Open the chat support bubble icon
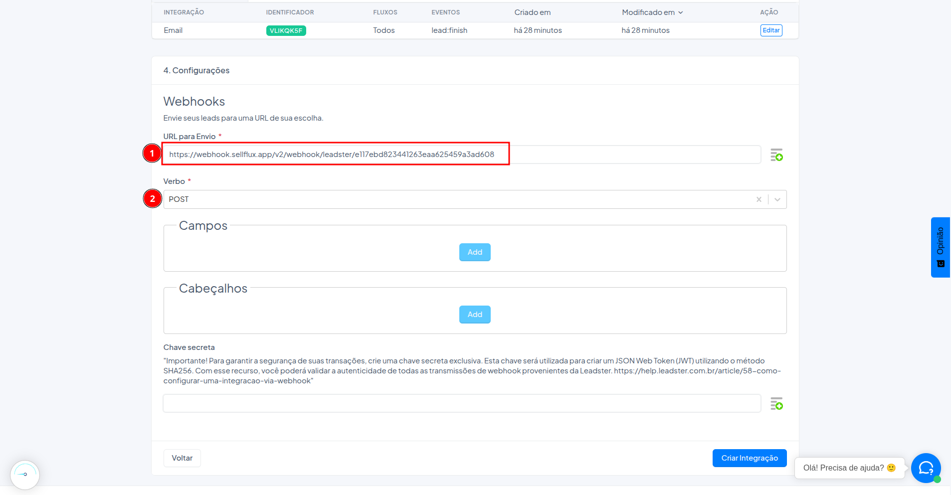Screen dimensions: 951x495 [926, 468]
